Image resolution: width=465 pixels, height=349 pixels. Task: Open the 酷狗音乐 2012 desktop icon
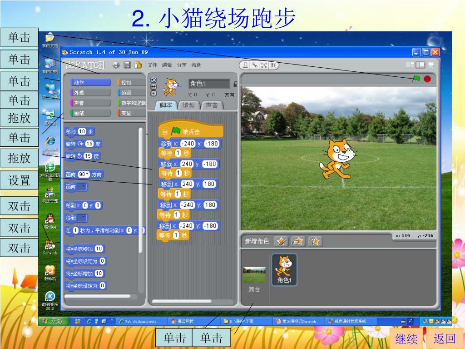(50, 301)
